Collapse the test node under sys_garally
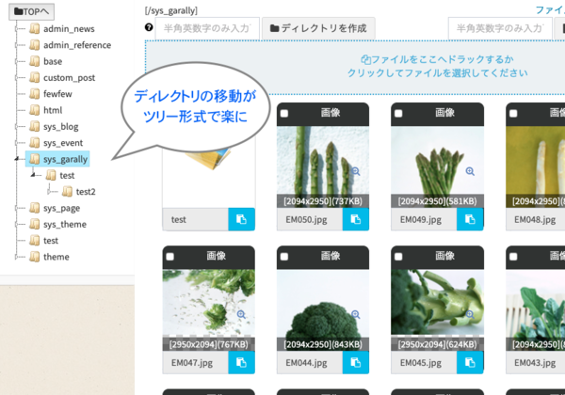Viewport: 565px width, 395px height. pos(33,175)
